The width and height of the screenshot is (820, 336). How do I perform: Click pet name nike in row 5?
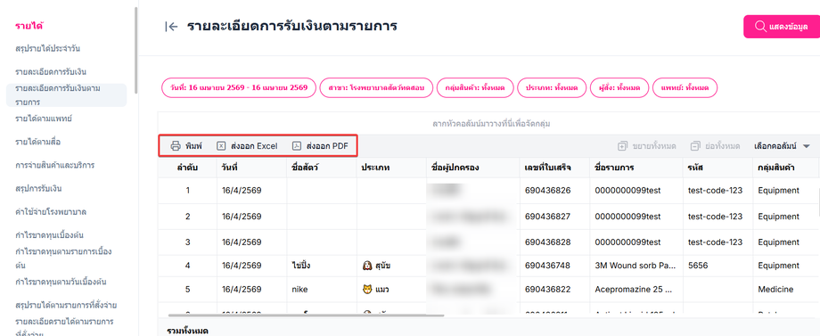coord(299,289)
